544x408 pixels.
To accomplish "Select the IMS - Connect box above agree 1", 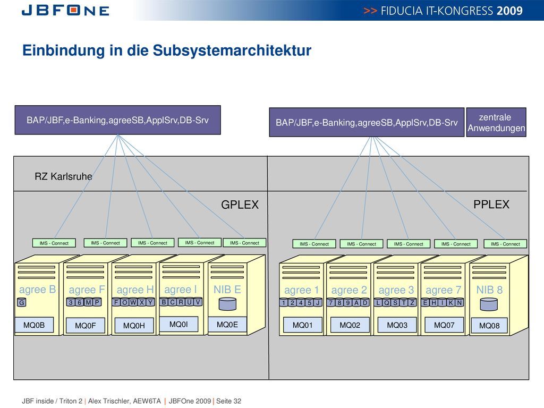I will click(314, 244).
